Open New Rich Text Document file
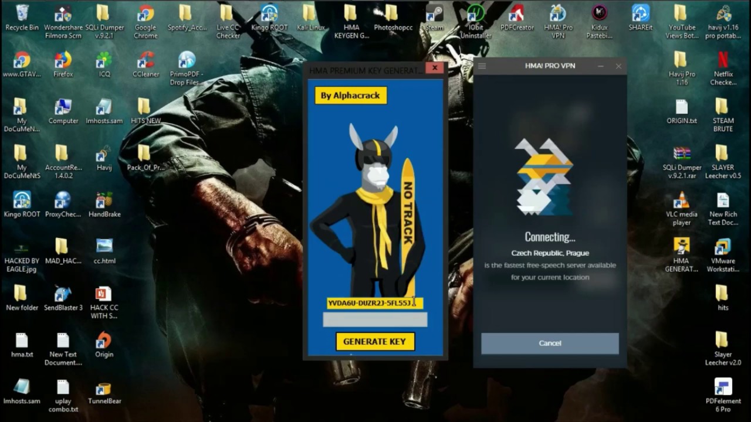The image size is (751, 422). (723, 209)
